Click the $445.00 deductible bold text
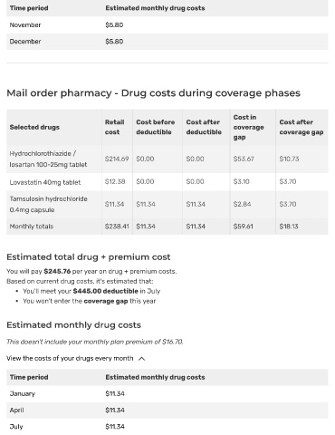The image size is (335, 435). tap(106, 291)
